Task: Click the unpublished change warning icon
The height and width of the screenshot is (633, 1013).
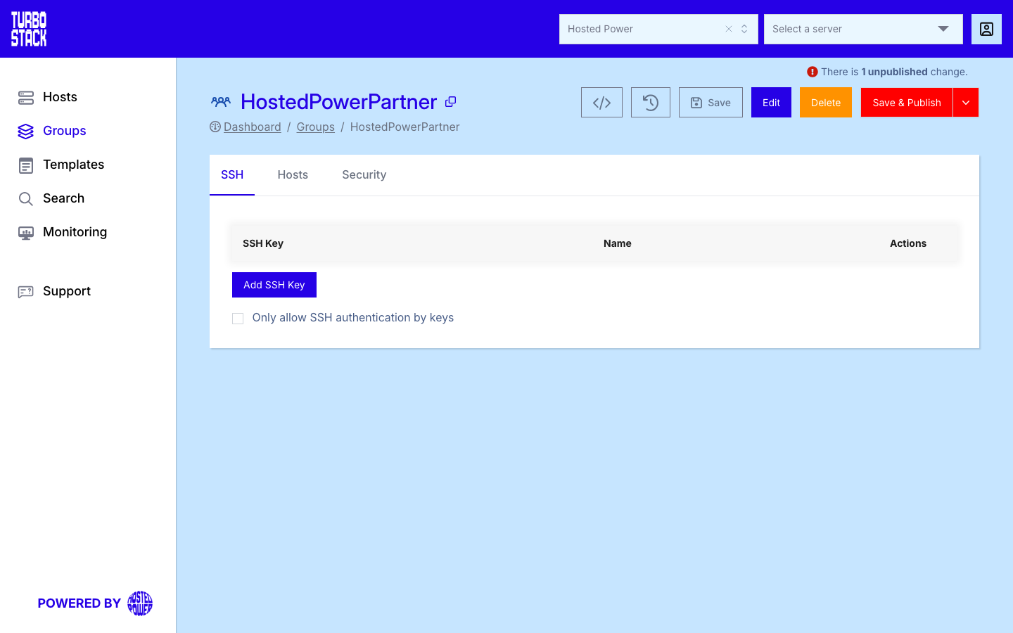Action: click(813, 72)
